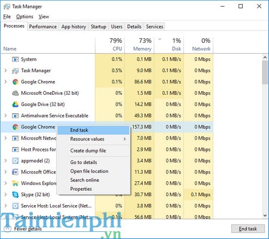Click the Task Manager process row icon
This screenshot has width=269, height=239.
16,71
